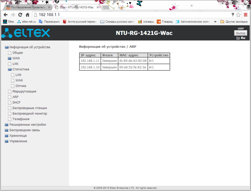251x191 pixels.
Task: Open the LAN page under Информация об устройстве
Action: 13,64
